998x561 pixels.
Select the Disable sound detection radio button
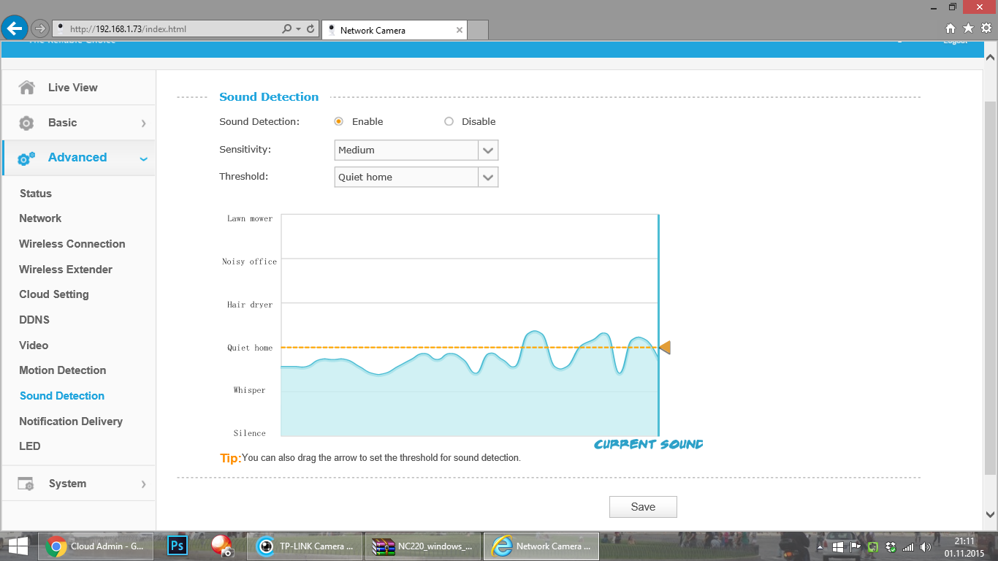point(449,121)
